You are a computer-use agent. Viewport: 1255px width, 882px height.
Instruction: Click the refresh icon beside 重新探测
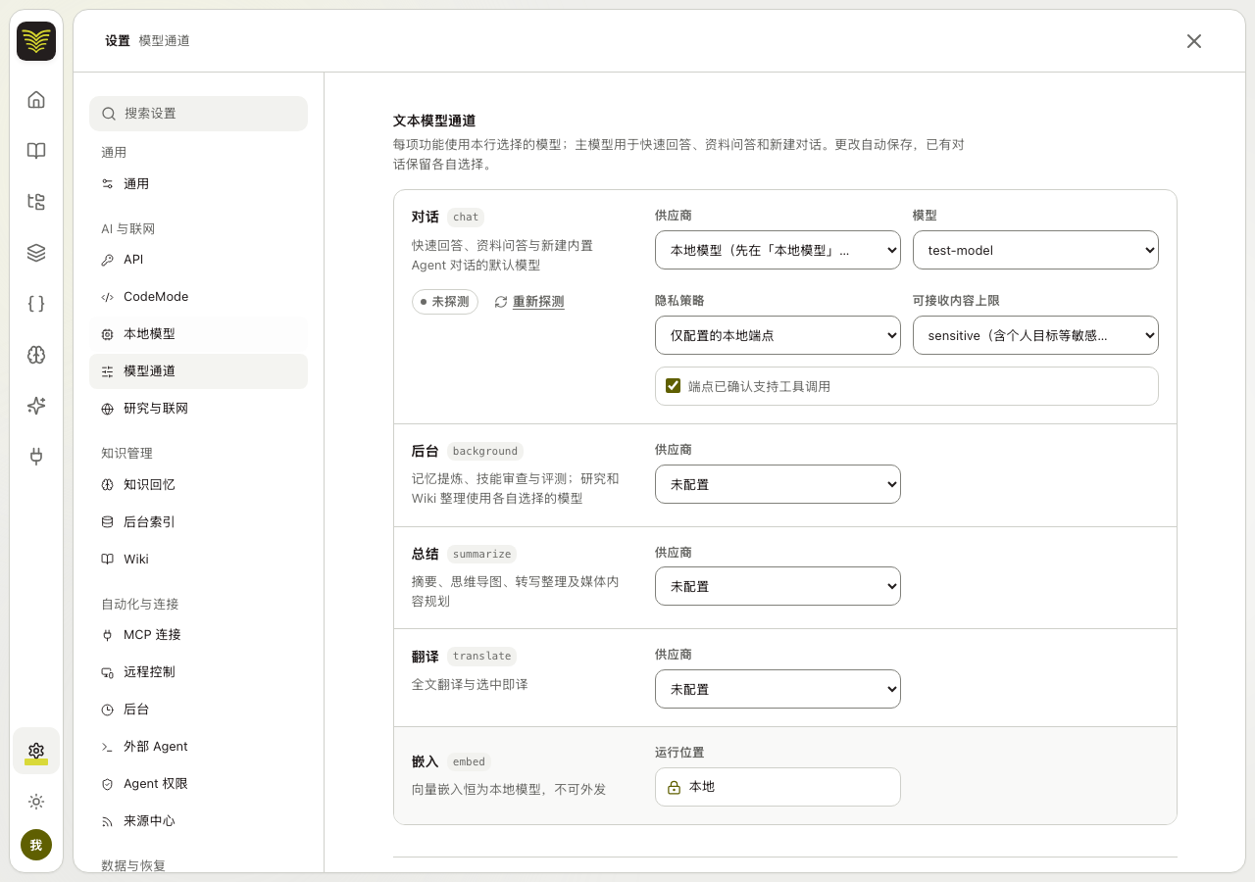coord(501,302)
